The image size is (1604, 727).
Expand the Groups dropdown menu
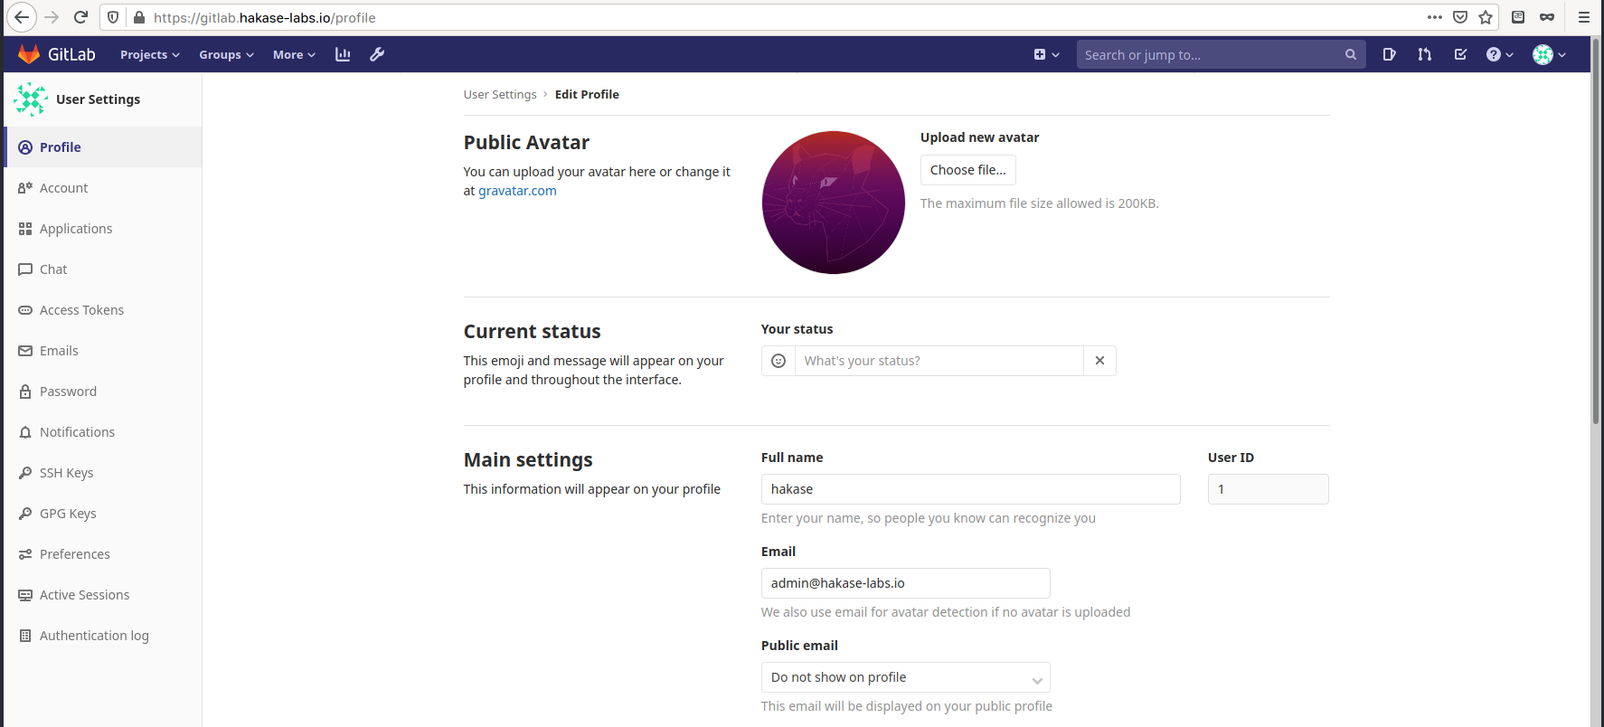(x=226, y=54)
